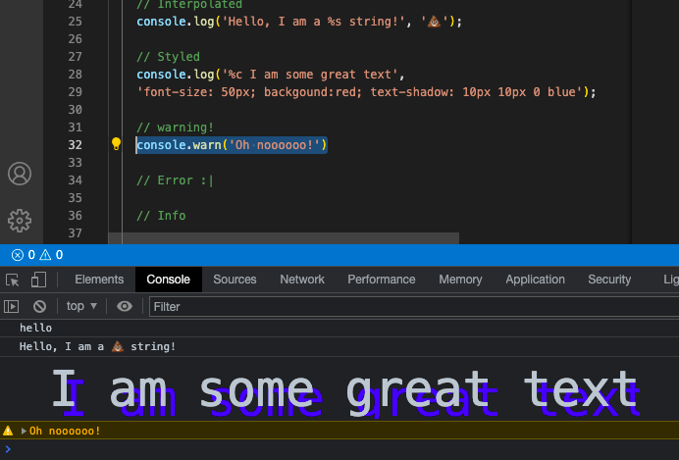Click the clear console icon
679x460 pixels.
click(40, 306)
